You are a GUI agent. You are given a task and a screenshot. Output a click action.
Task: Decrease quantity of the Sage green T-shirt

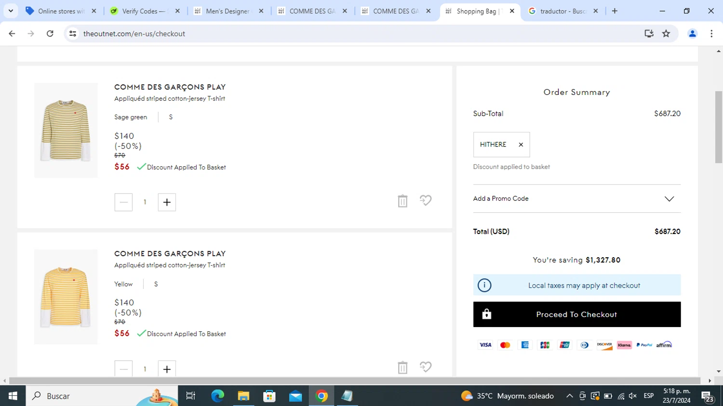point(123,202)
